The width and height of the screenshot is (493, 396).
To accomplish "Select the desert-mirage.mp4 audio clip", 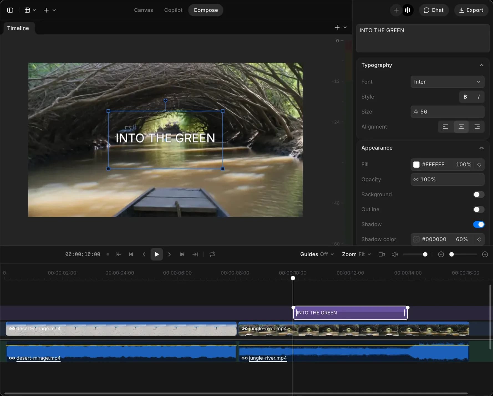I will pyautogui.click(x=121, y=352).
